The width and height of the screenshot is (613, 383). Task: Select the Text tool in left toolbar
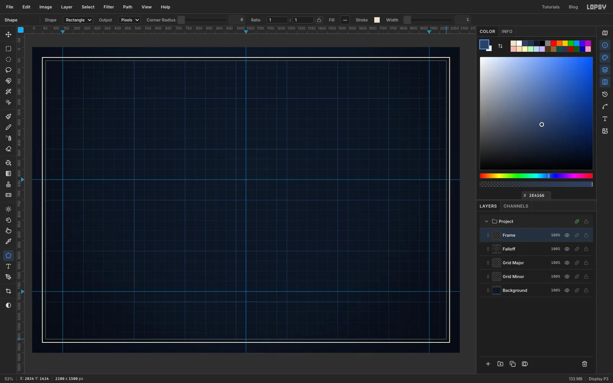point(8,266)
